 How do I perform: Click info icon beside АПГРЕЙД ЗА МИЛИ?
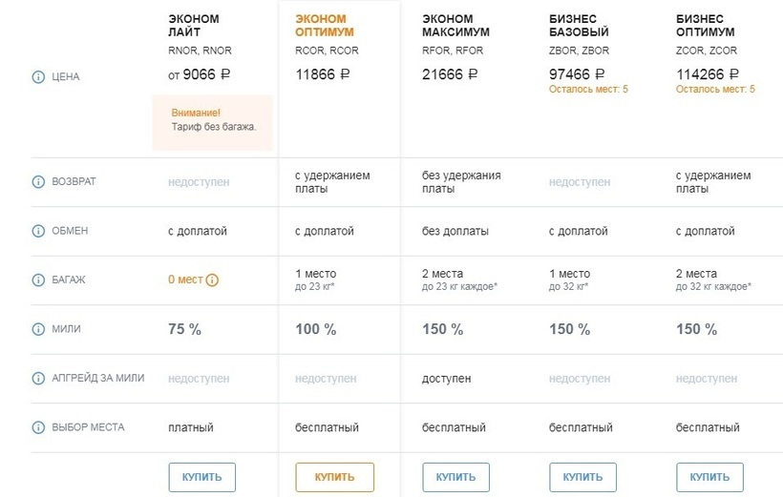(39, 378)
